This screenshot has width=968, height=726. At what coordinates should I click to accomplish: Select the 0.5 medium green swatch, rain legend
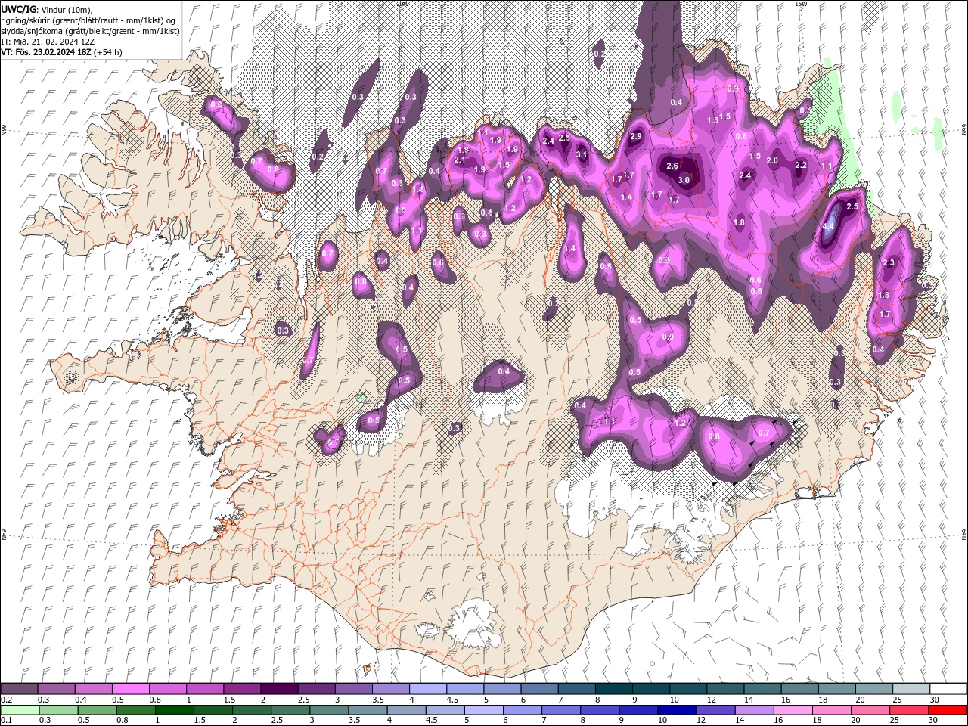[97, 710]
